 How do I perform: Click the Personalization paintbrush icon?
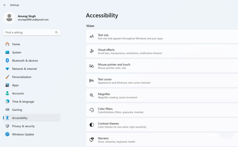7,77
